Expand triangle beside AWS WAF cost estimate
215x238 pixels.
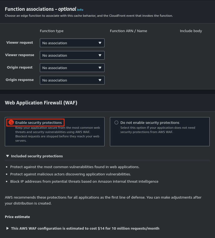(8, 228)
